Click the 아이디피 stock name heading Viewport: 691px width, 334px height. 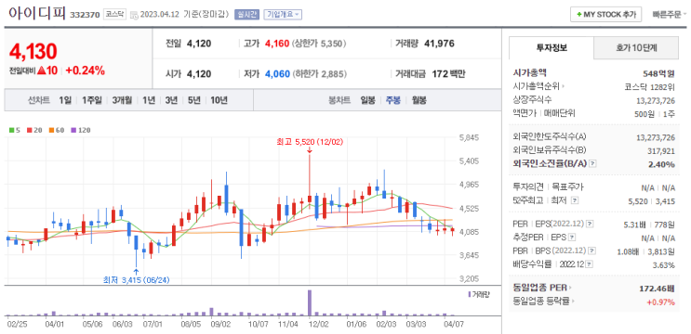coord(37,13)
